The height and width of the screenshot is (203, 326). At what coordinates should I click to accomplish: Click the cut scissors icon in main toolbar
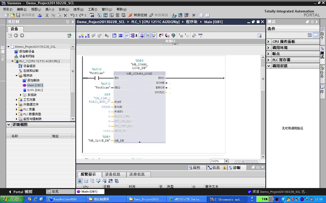[47, 15]
